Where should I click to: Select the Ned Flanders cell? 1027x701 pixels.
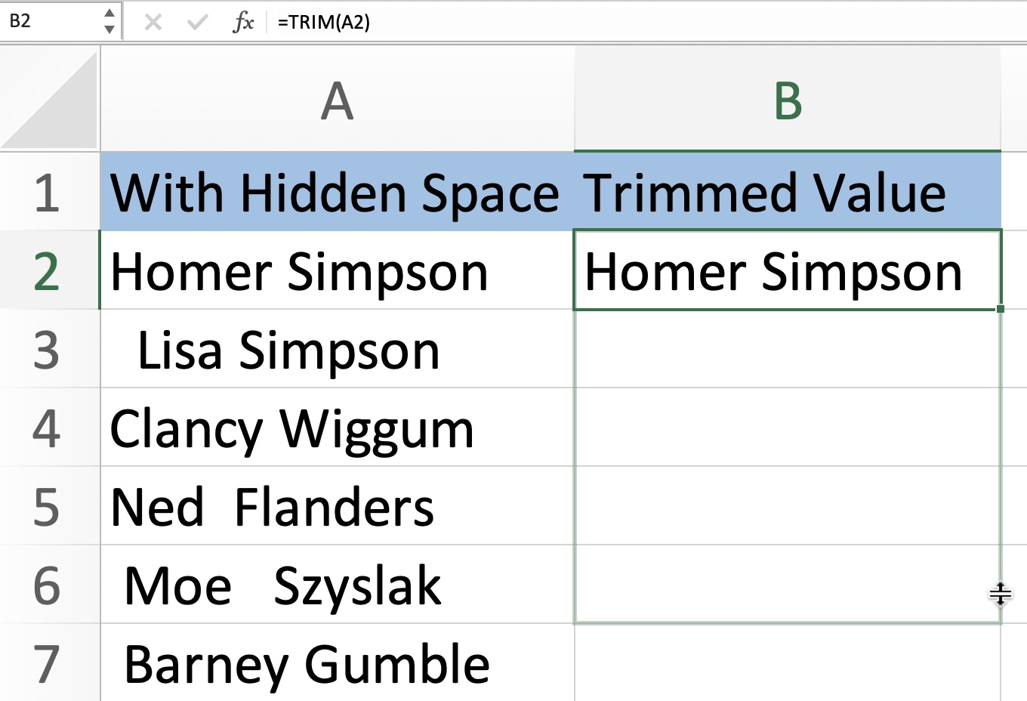pyautogui.click(x=338, y=506)
